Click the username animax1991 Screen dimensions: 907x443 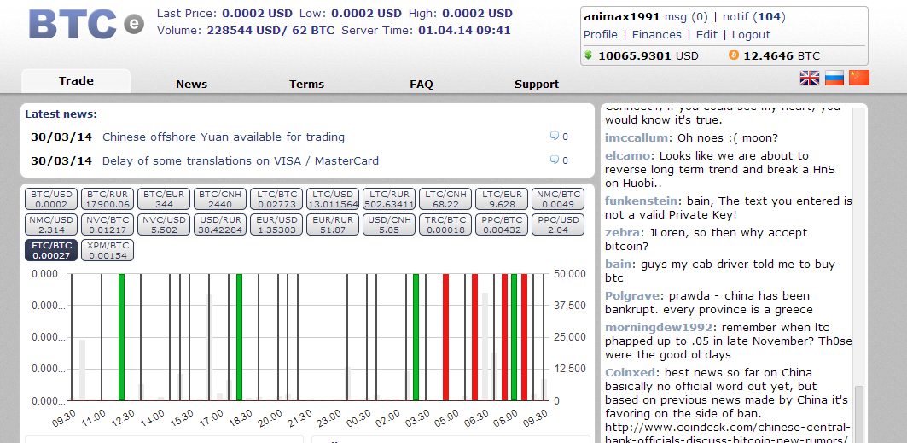(622, 17)
